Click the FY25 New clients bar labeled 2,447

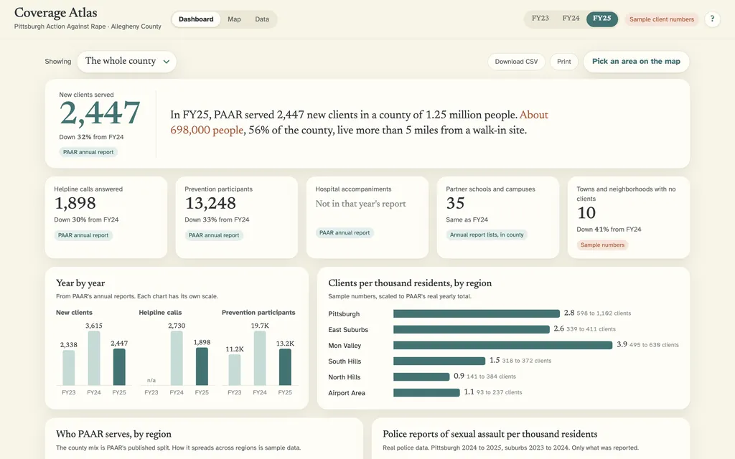[119, 367]
